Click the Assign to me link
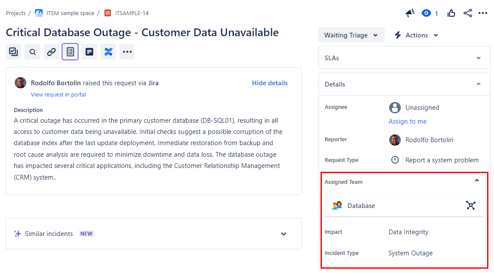 pyautogui.click(x=407, y=121)
